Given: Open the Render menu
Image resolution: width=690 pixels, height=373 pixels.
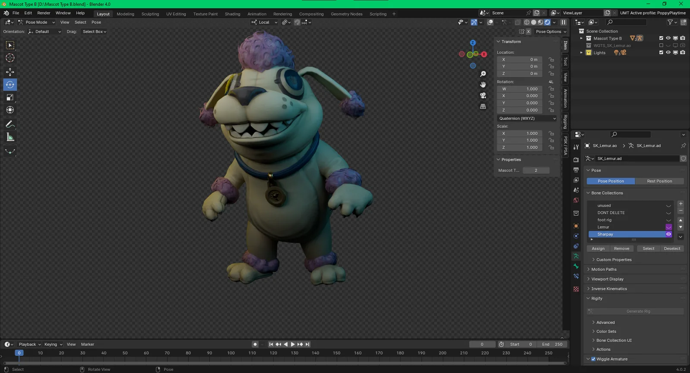Looking at the screenshot, I should point(44,13).
